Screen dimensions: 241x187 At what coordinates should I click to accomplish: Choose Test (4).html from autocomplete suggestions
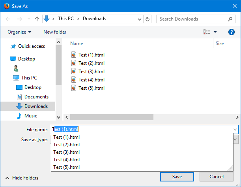(x=142, y=160)
